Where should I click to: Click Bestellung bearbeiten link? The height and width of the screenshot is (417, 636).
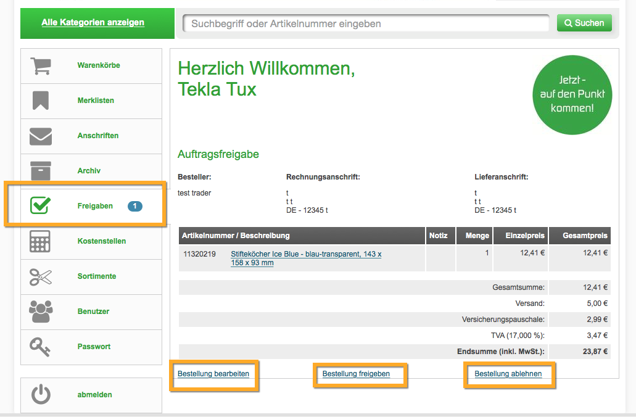213,374
